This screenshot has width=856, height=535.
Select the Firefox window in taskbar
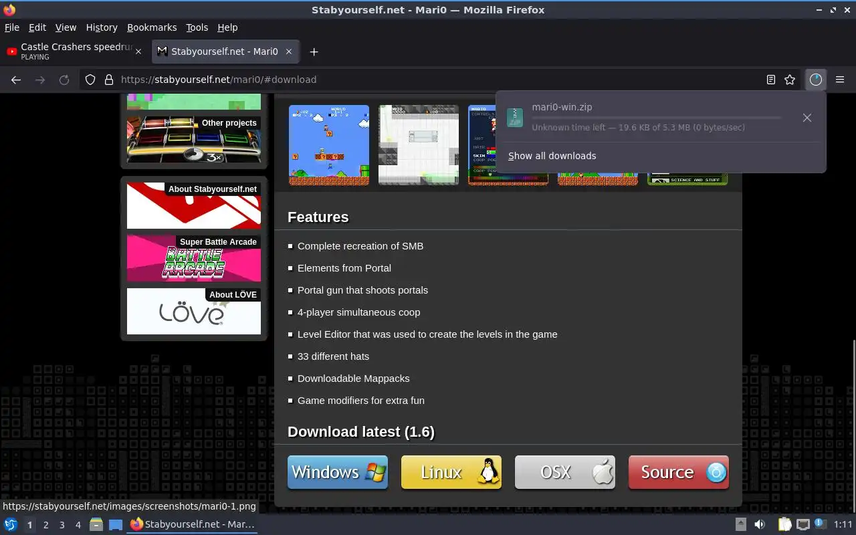(193, 524)
